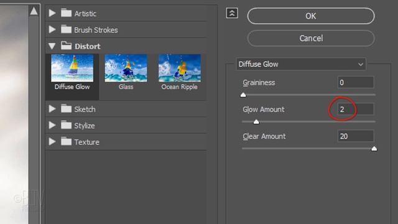Click the Clear Amount value field
398x224 pixels.
pos(356,136)
